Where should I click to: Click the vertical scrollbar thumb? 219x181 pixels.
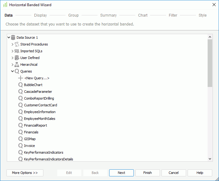210,63
